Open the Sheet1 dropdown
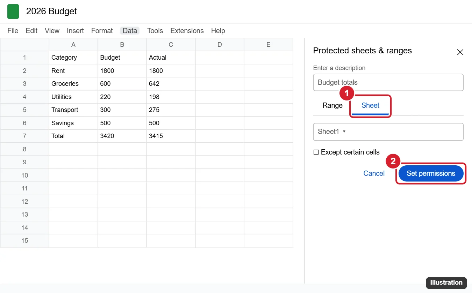The image size is (472, 293). tap(388, 132)
